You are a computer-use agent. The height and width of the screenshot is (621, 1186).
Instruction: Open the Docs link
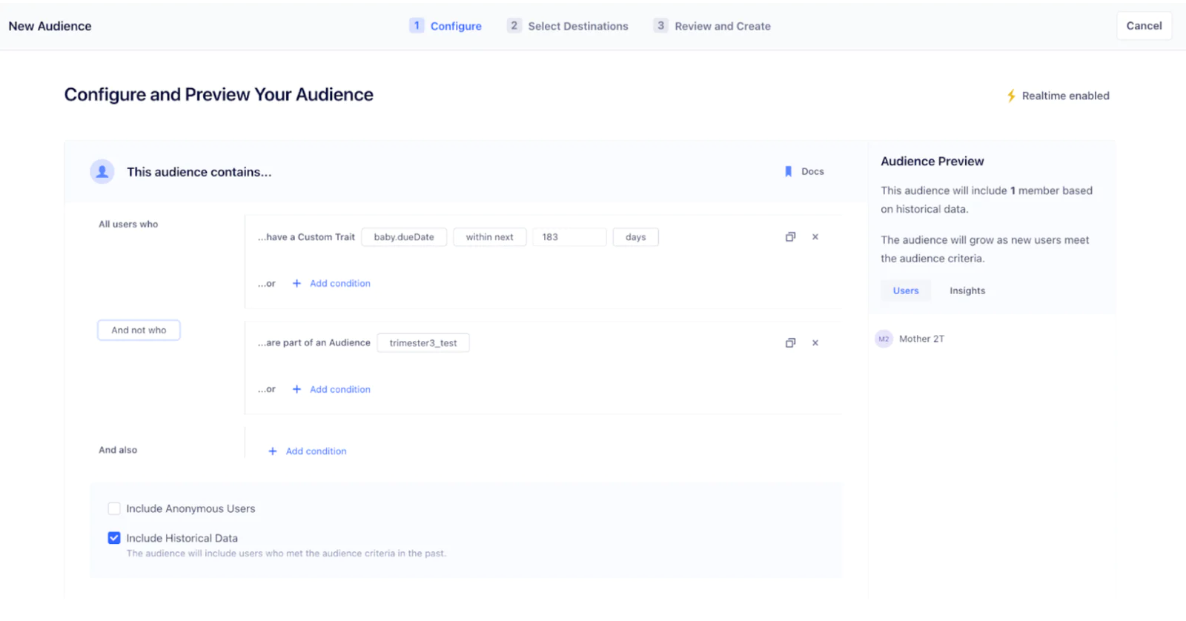pos(812,171)
